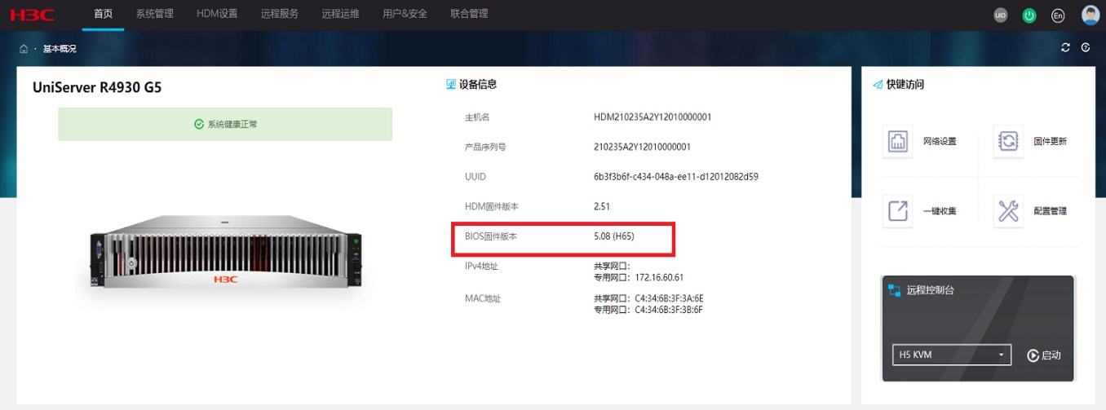
Task: Click the 网络设置 label
Action: point(940,141)
